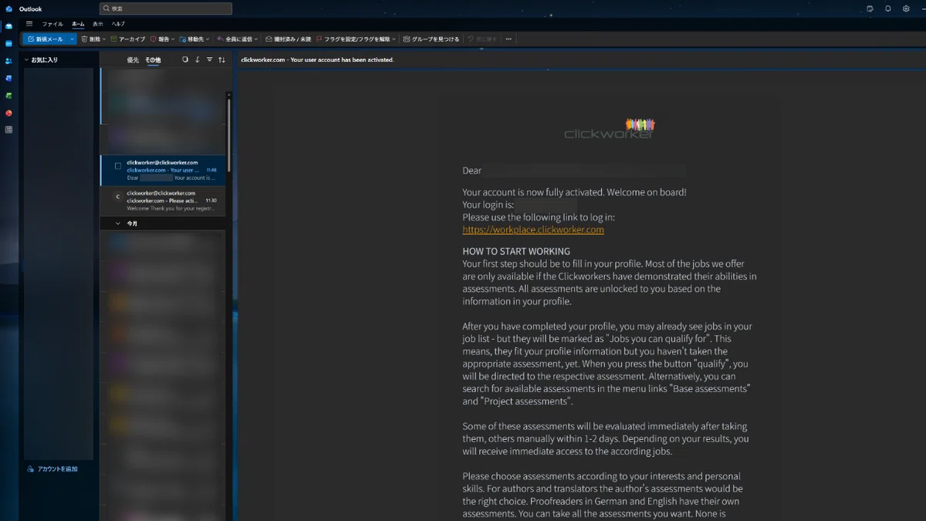Select the ホーム ribbon tab
This screenshot has width=926, height=521.
pos(78,24)
